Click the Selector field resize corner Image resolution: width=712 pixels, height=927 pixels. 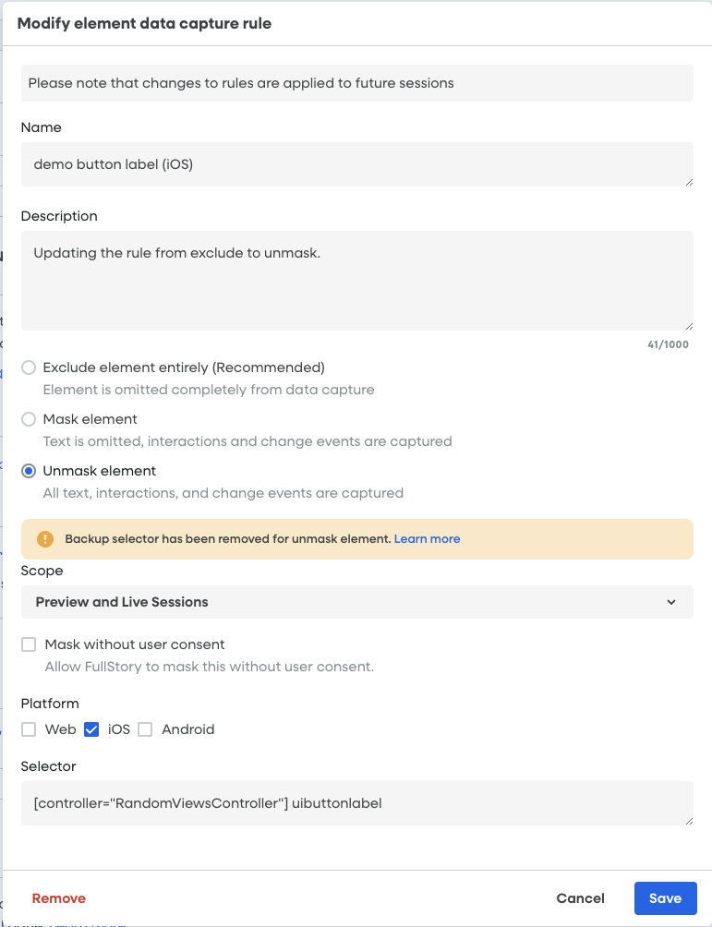689,821
